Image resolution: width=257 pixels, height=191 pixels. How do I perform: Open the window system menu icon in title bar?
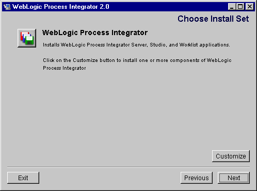(7, 7)
